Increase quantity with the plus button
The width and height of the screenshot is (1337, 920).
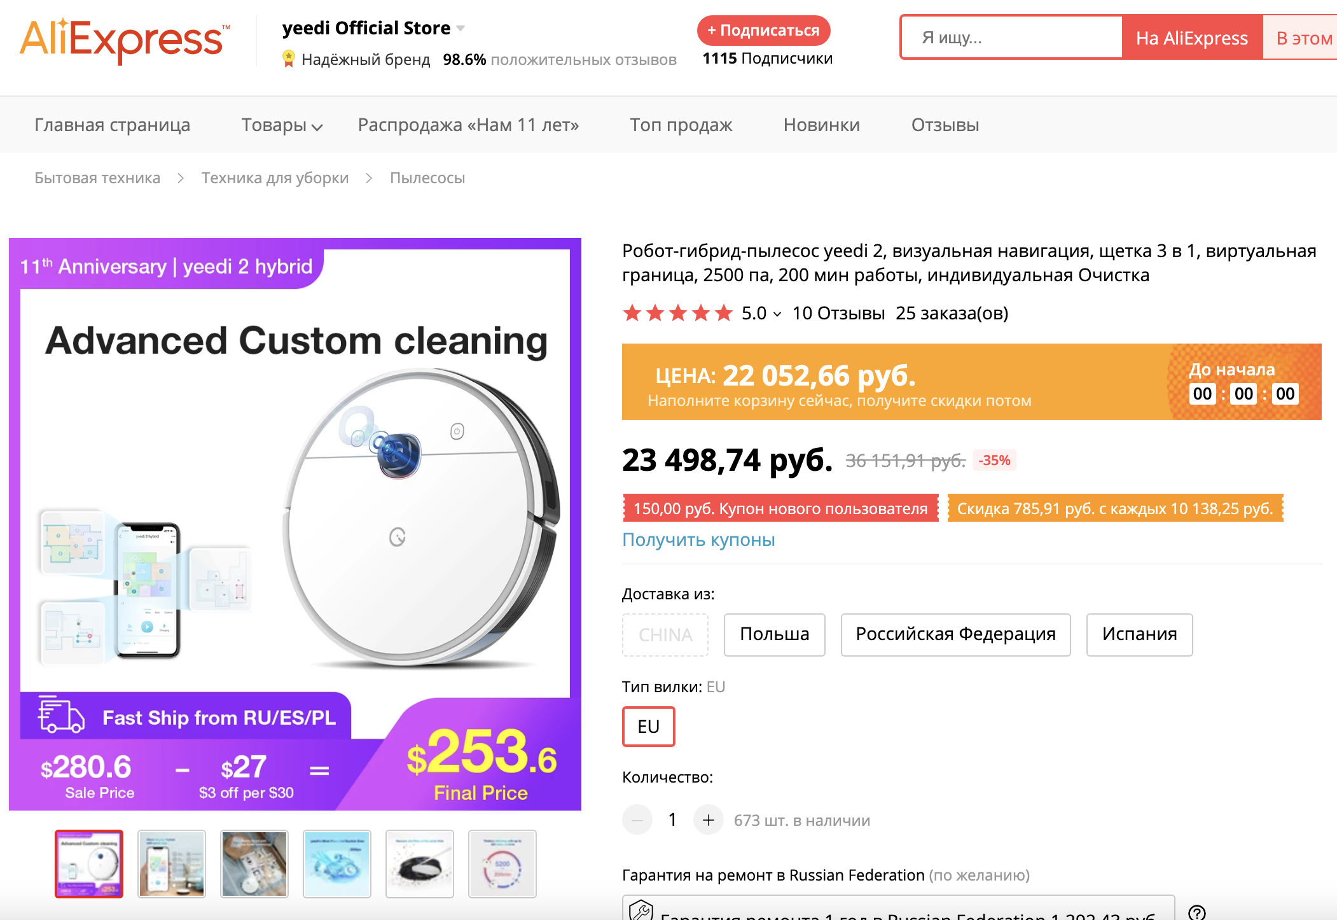(708, 820)
